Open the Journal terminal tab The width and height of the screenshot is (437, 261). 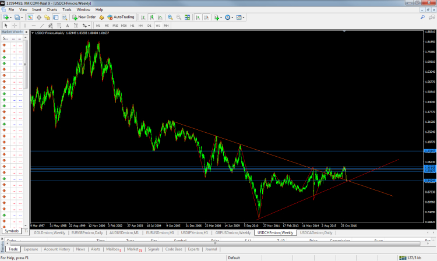(x=211, y=249)
